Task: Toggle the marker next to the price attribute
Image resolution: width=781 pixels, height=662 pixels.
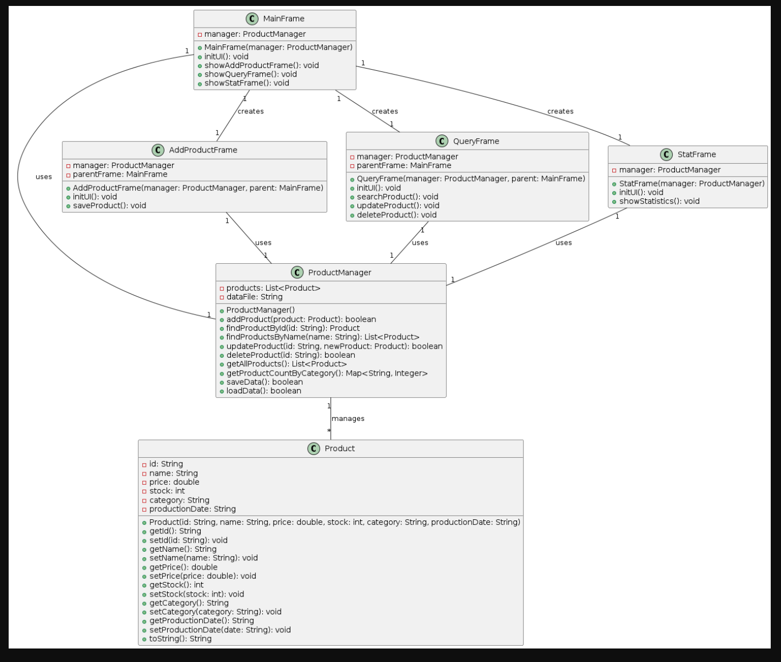Action: pyautogui.click(x=144, y=482)
